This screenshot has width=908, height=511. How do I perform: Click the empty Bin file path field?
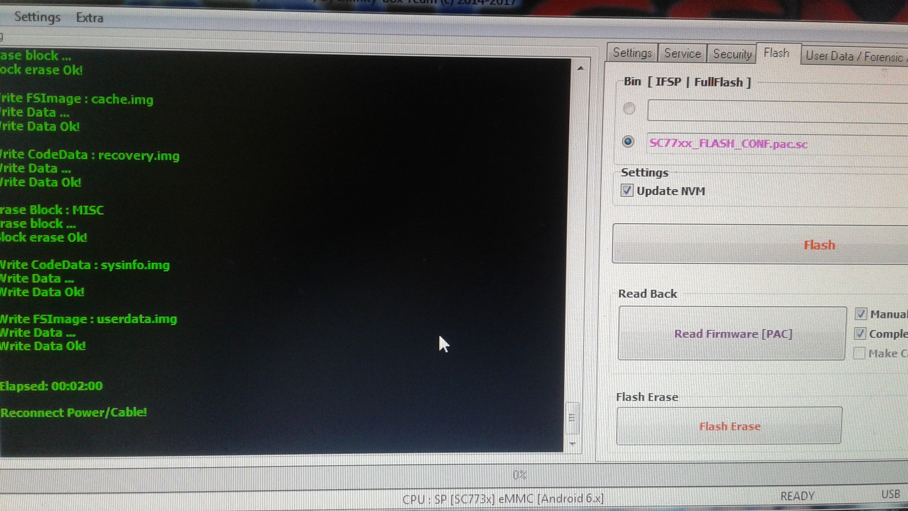click(x=777, y=111)
